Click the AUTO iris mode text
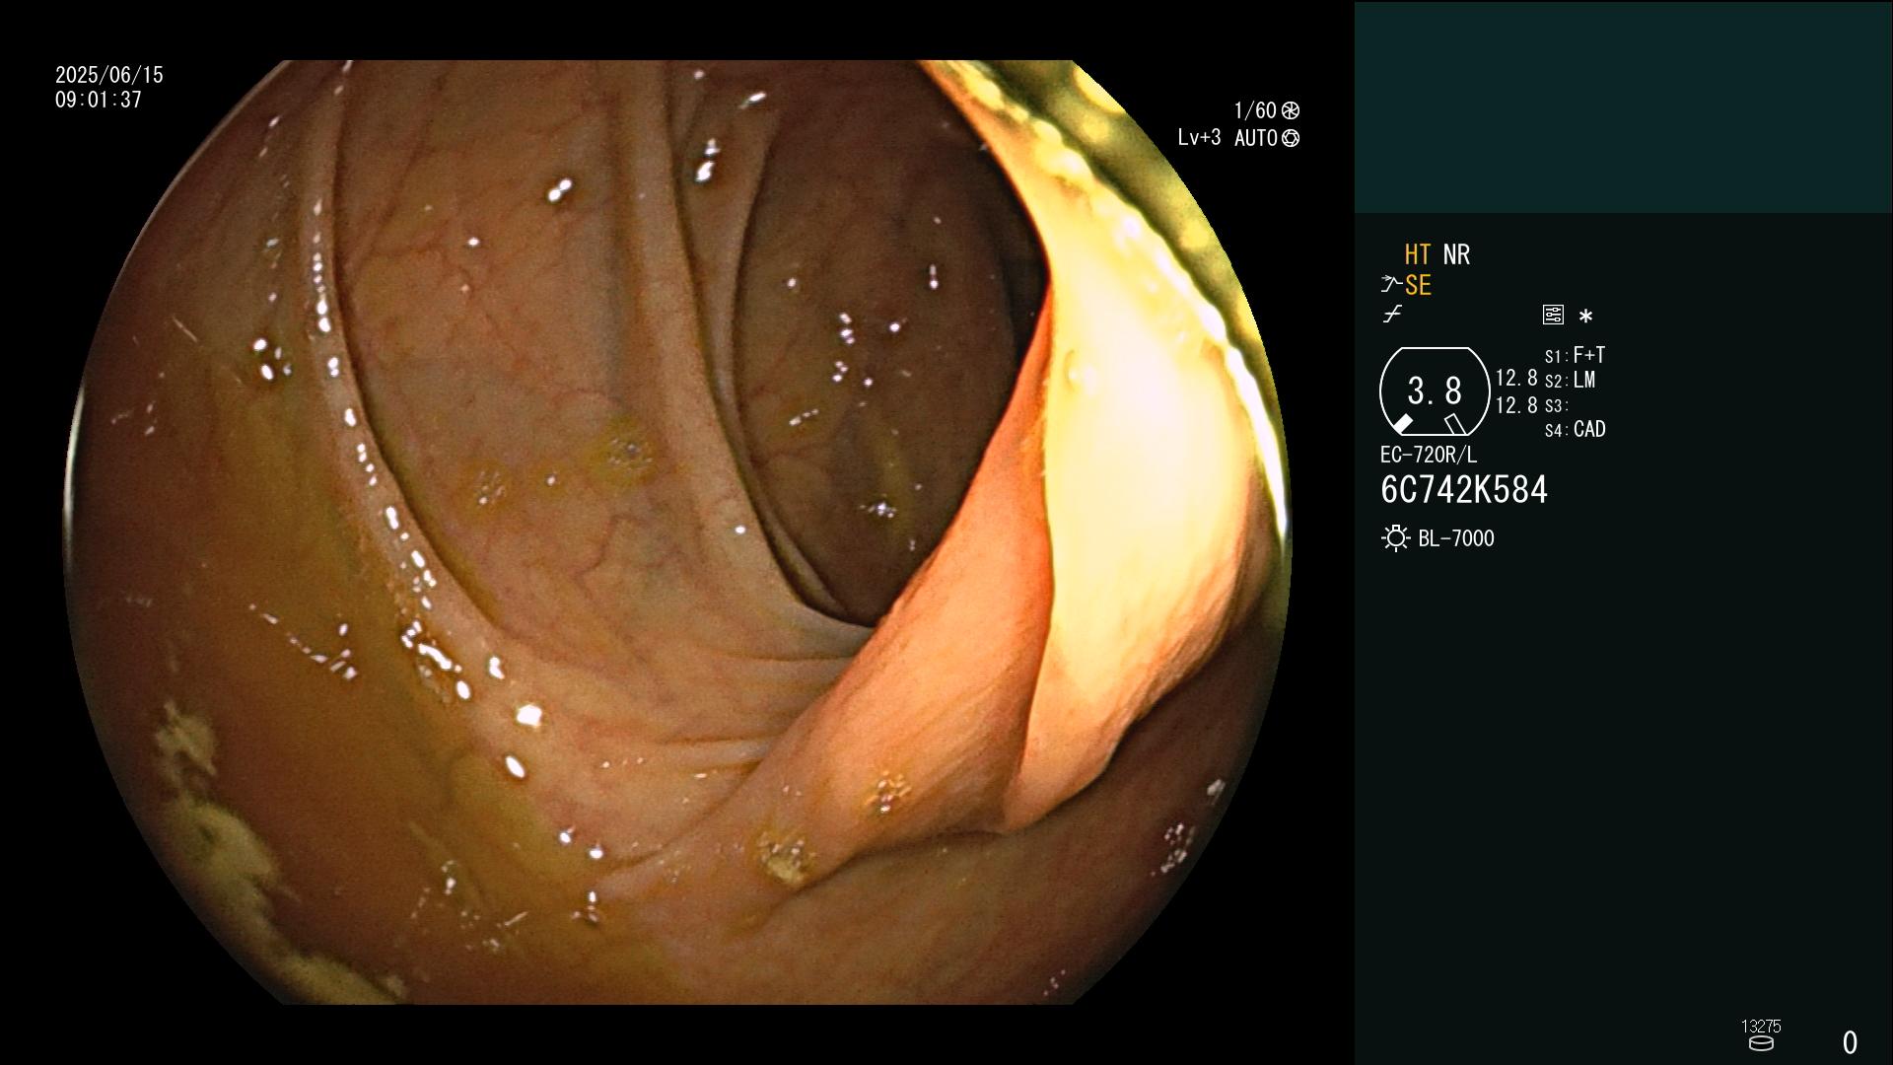 tap(1255, 138)
